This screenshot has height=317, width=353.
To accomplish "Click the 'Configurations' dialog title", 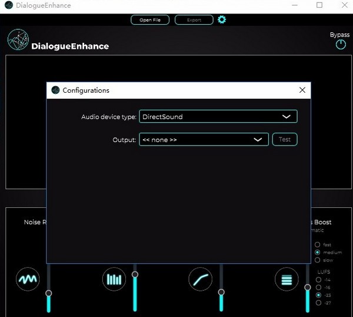I will [86, 90].
